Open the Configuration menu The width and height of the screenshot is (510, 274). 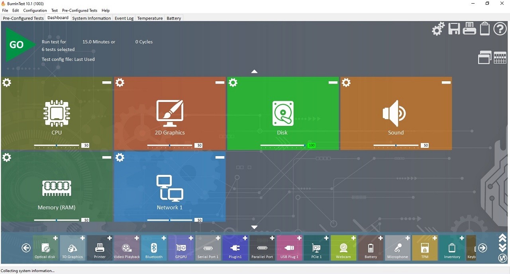[35, 10]
